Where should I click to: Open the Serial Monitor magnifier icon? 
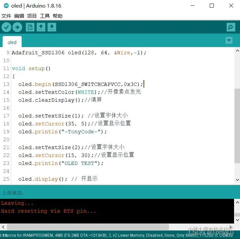point(231,27)
